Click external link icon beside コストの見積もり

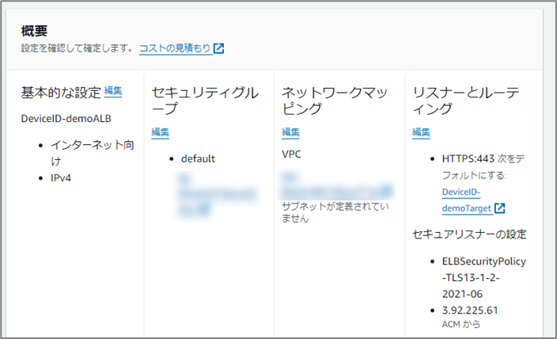tap(219, 48)
